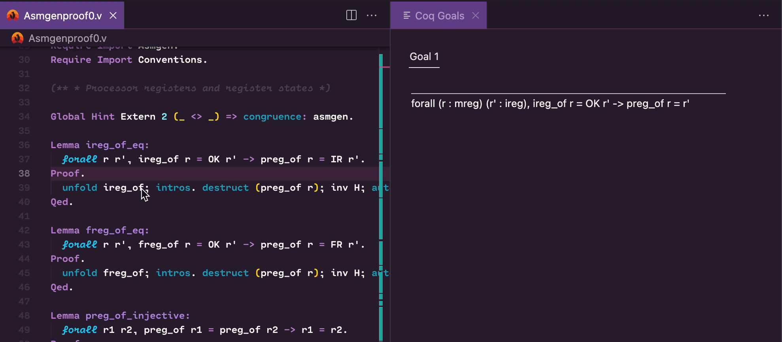Click 'Lemma ireg_of_eq:' declaration
Viewport: 782px width, 342px height.
[100, 145]
